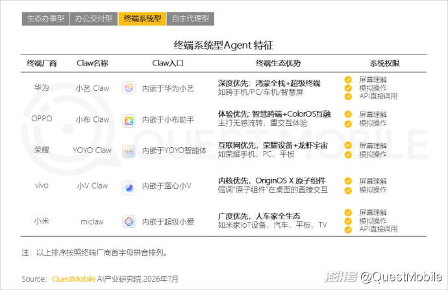Click 屏幕理解 checkmark in vivo row
The image size is (448, 290).
click(348, 181)
